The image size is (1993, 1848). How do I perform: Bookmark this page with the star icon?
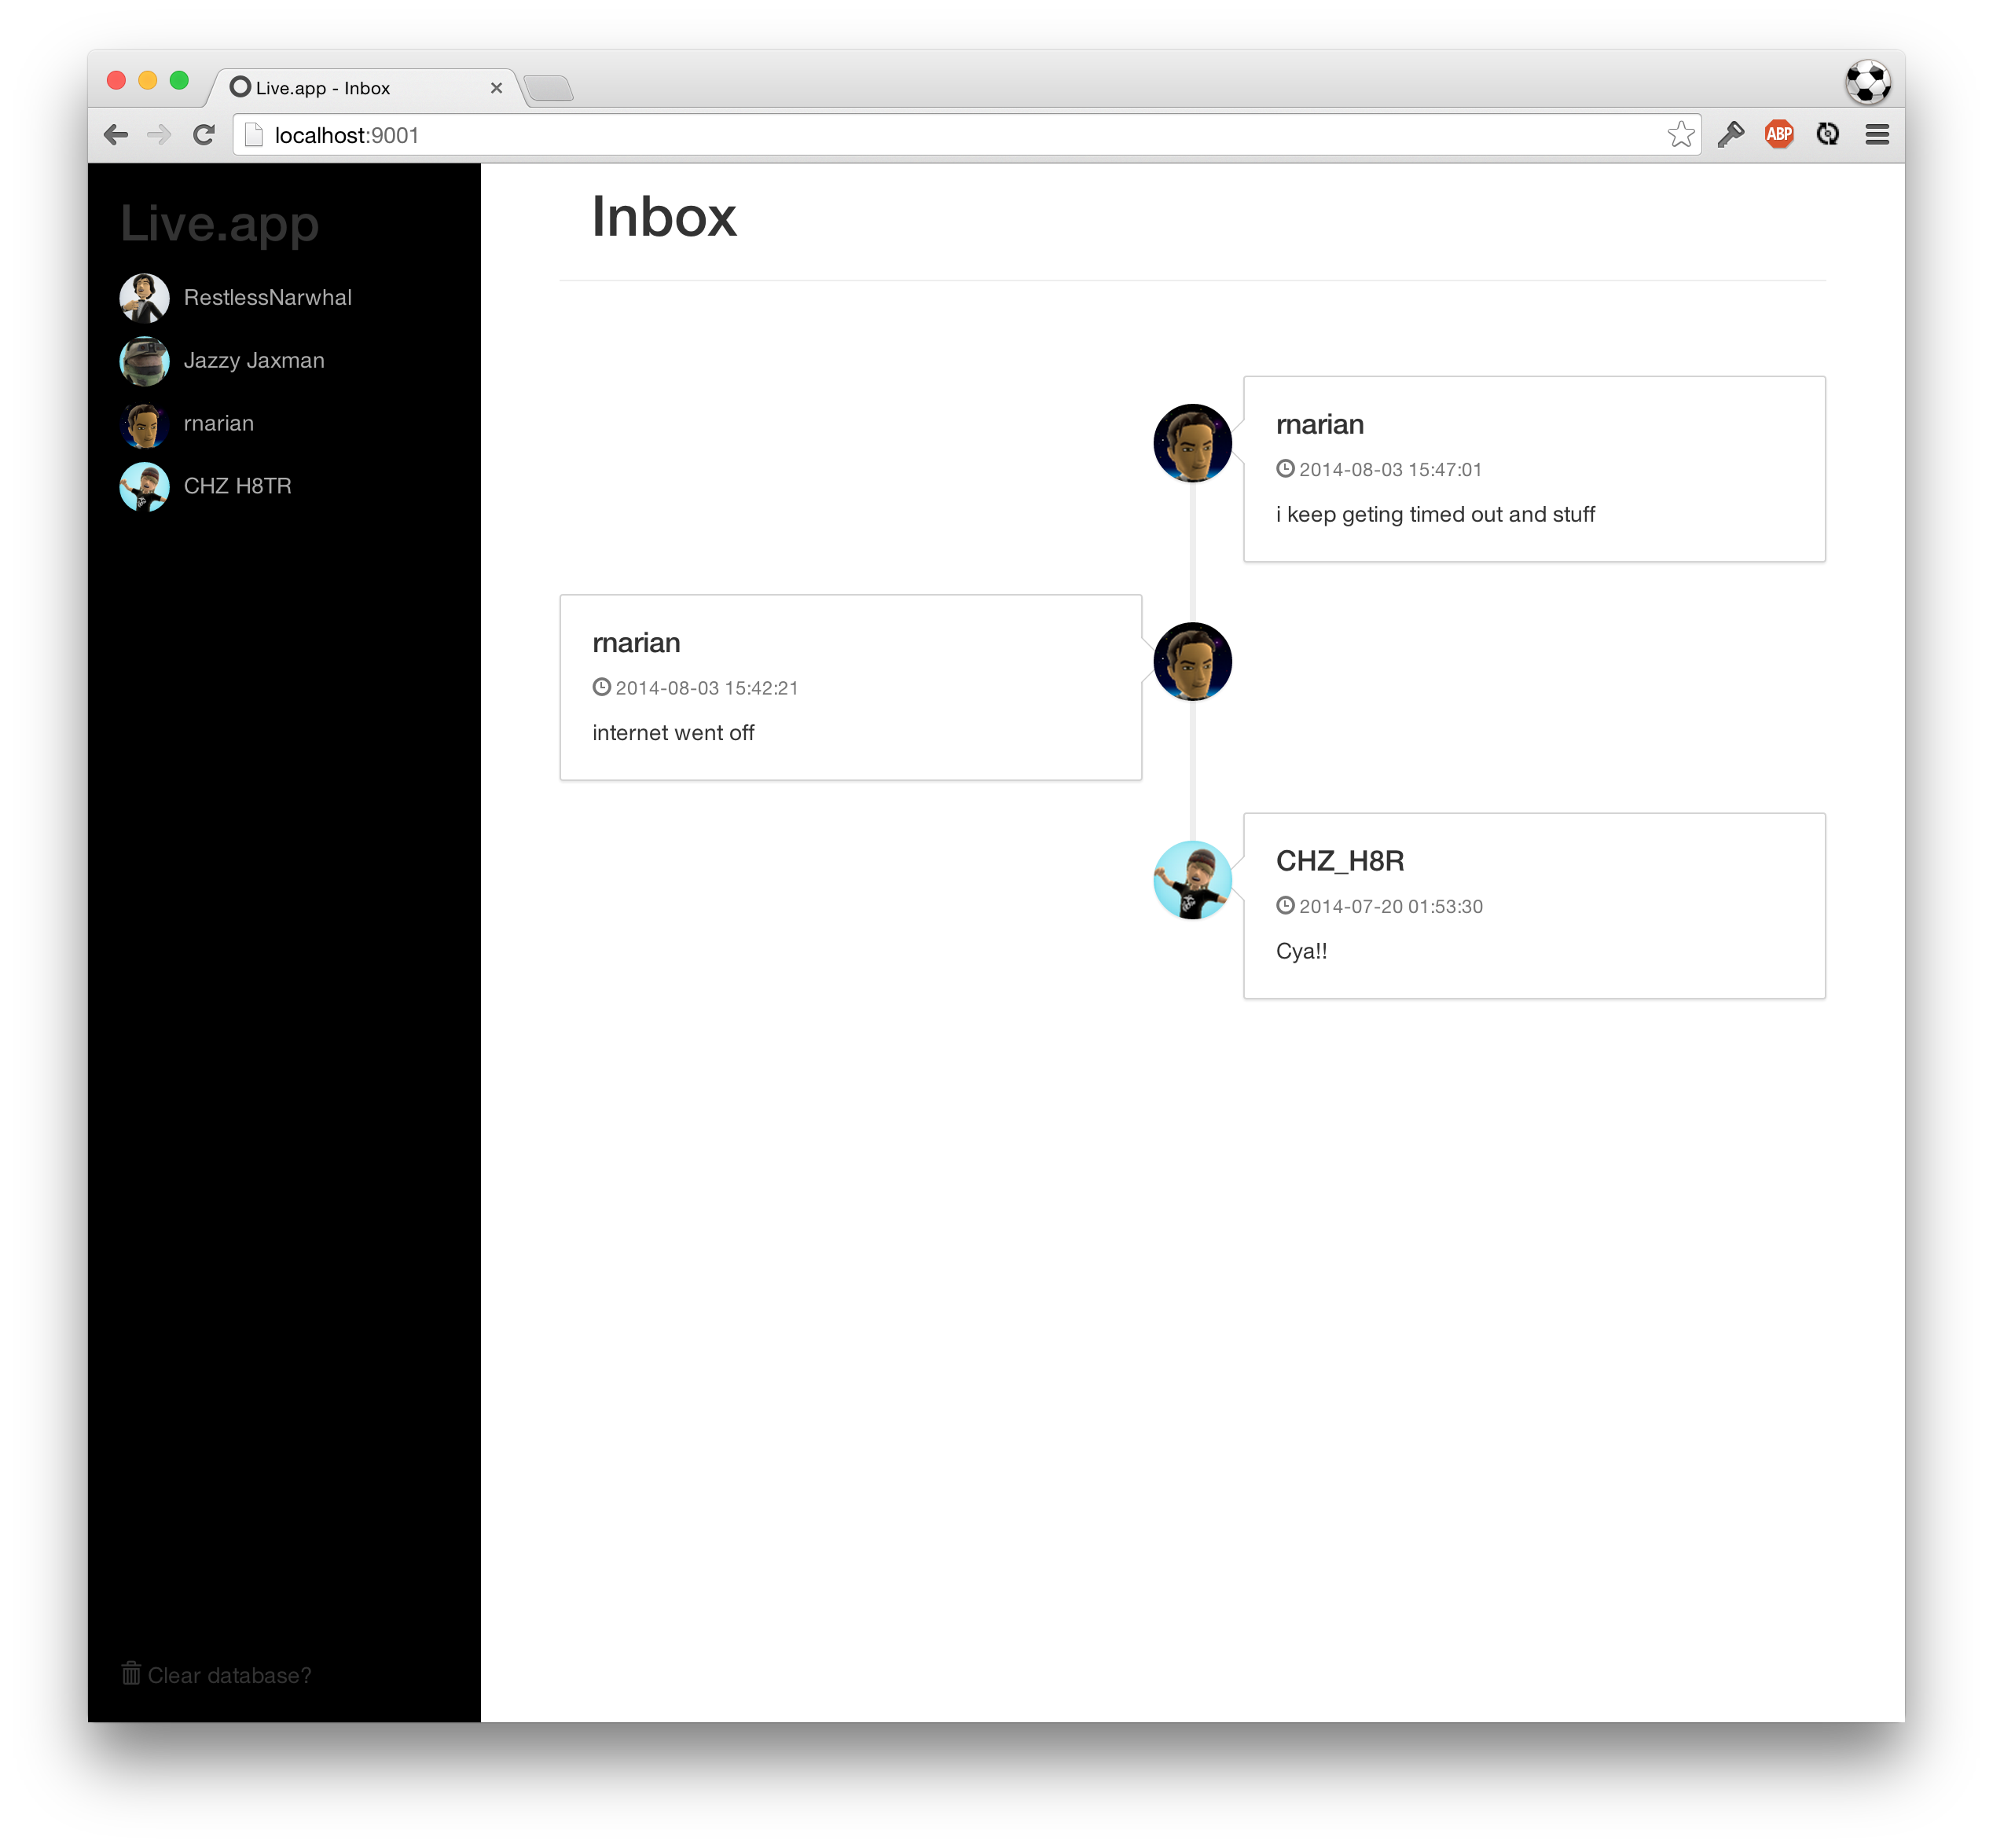tap(1680, 135)
